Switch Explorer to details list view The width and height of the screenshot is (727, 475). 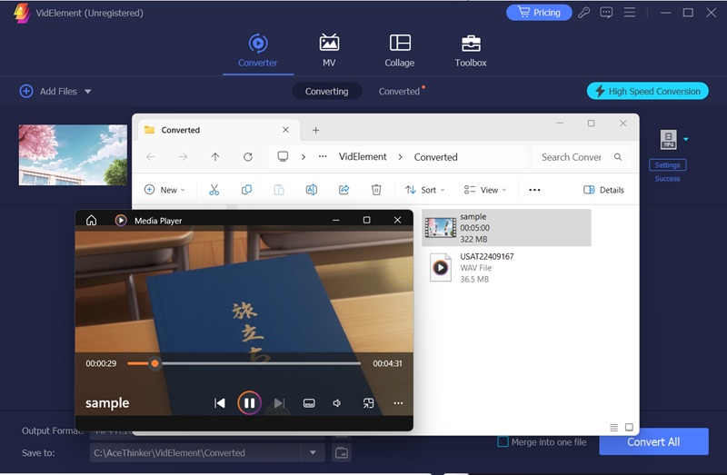click(613, 427)
